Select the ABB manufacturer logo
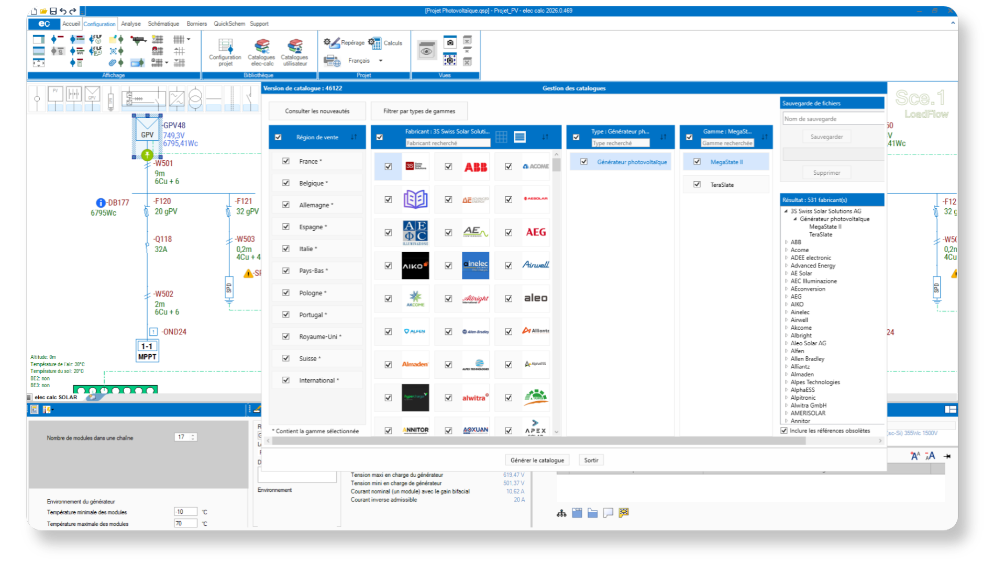The image size is (1005, 563). click(476, 167)
